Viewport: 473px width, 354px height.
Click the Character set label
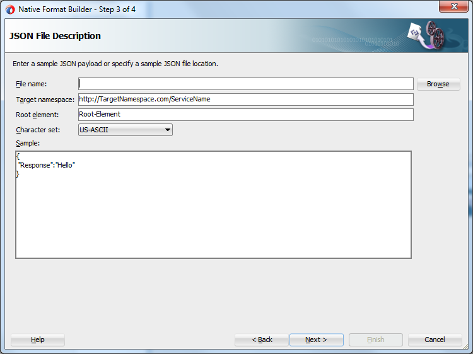point(38,130)
